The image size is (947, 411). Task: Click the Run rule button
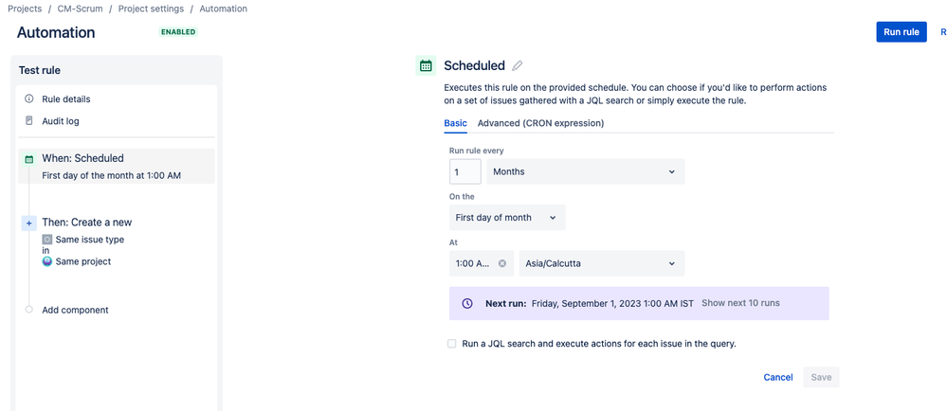[x=901, y=32]
